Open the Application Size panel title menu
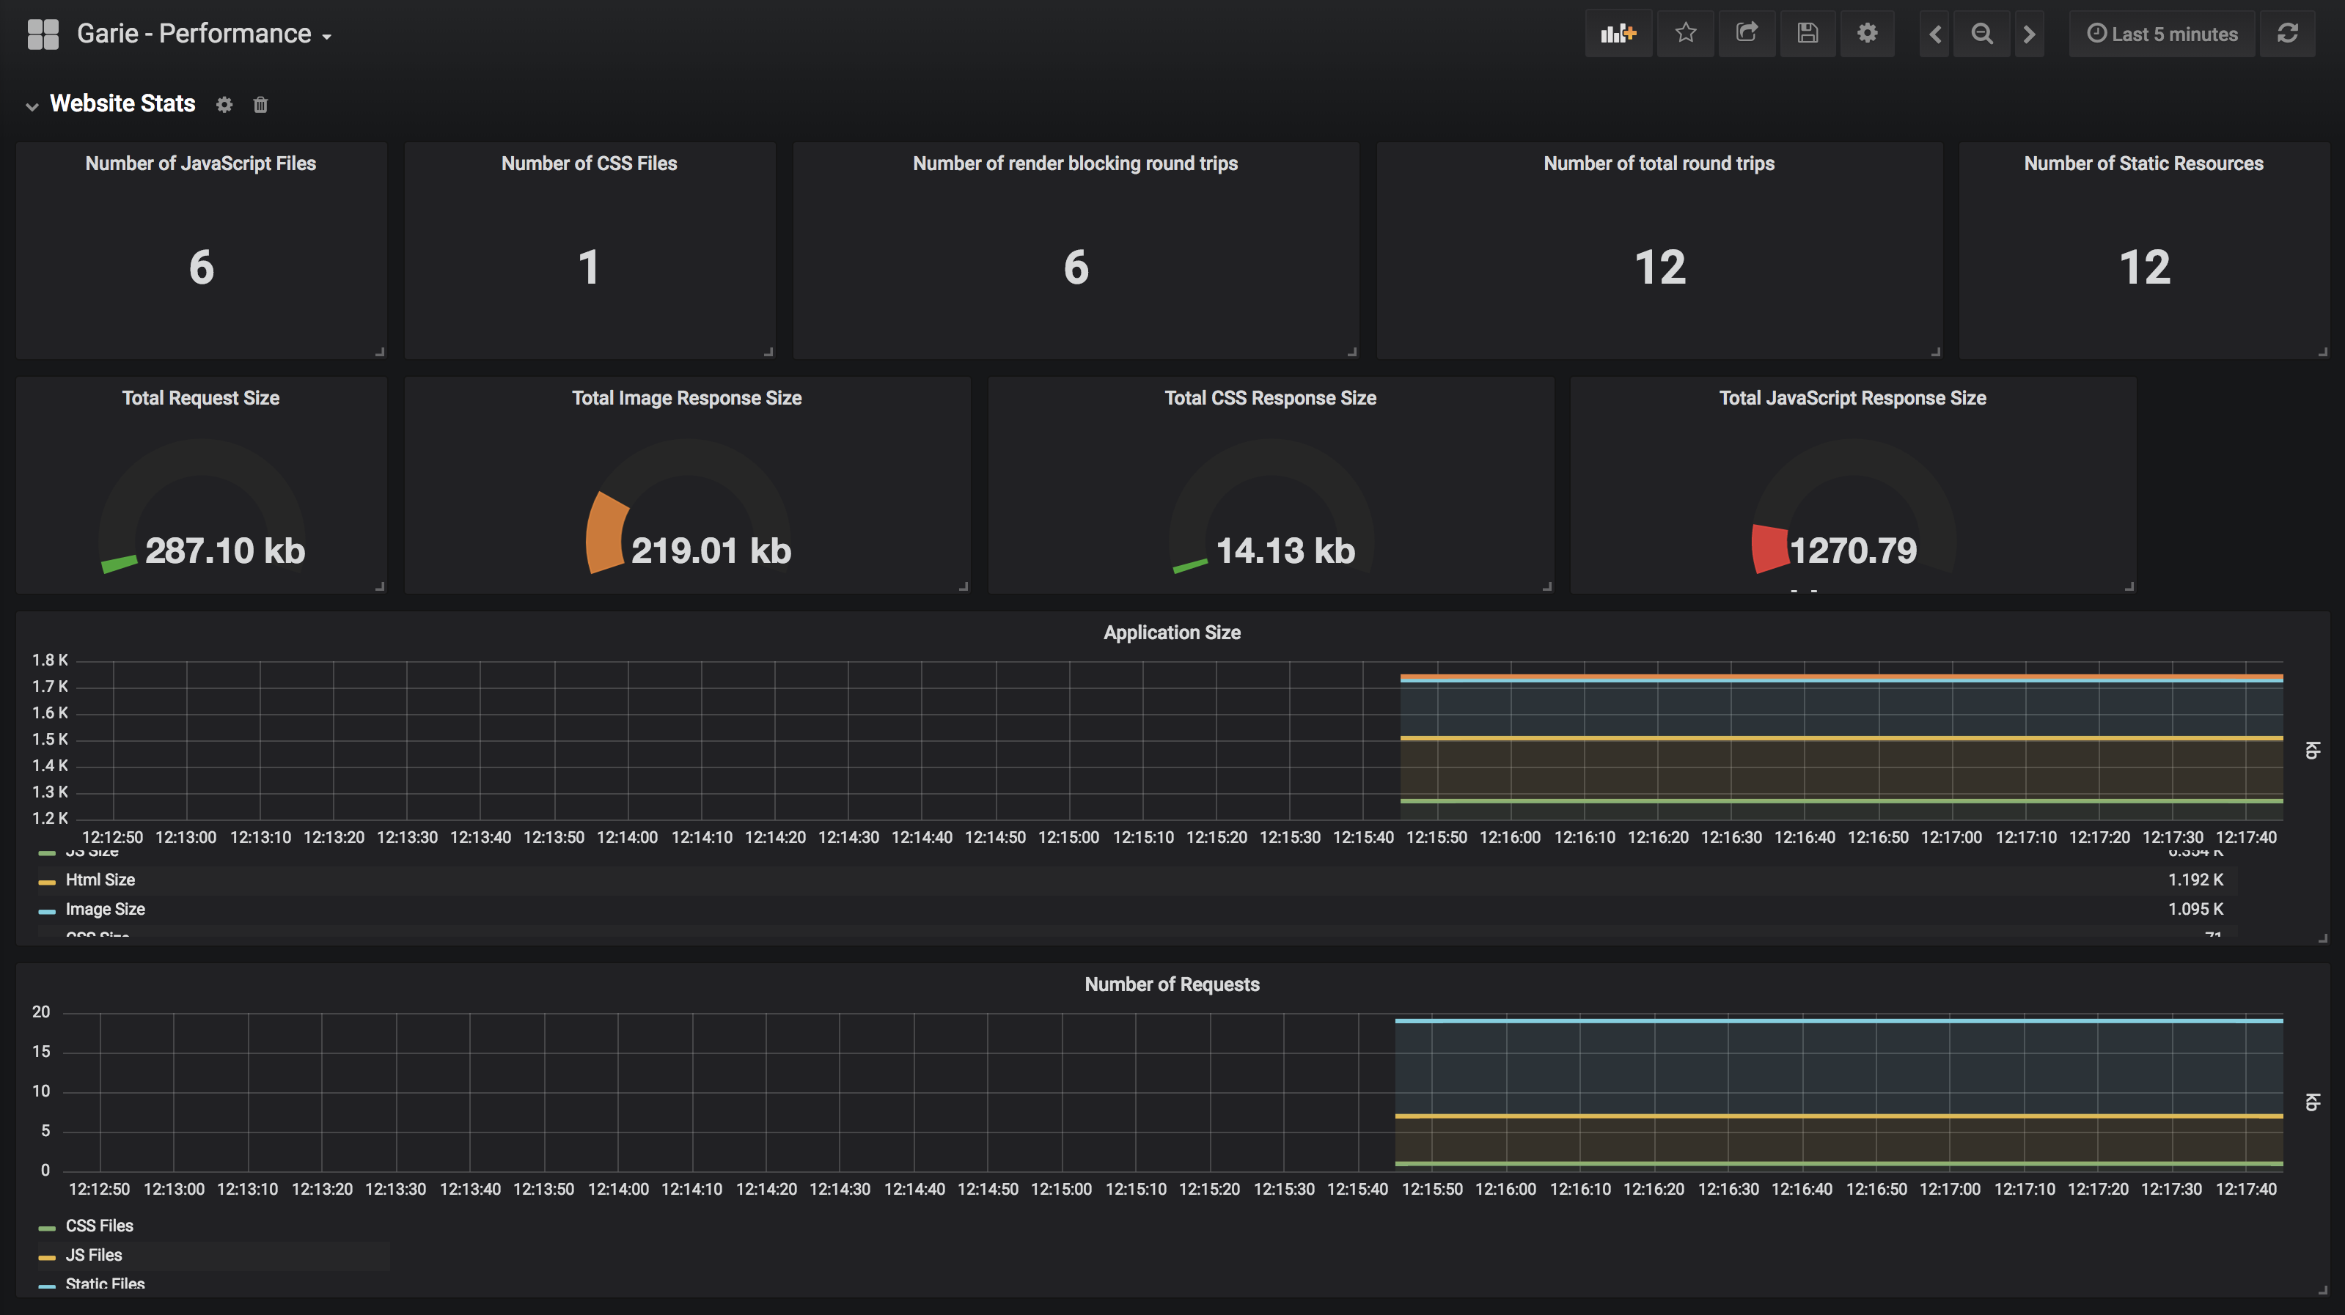This screenshot has height=1315, width=2345. (x=1172, y=633)
